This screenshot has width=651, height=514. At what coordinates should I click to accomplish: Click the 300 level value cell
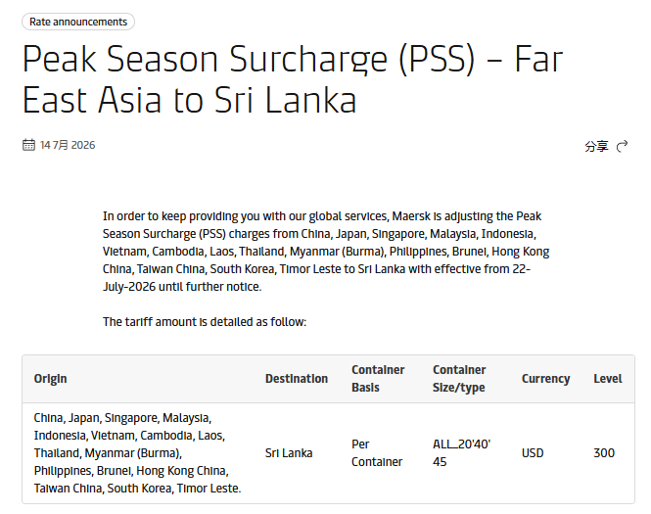click(x=604, y=453)
